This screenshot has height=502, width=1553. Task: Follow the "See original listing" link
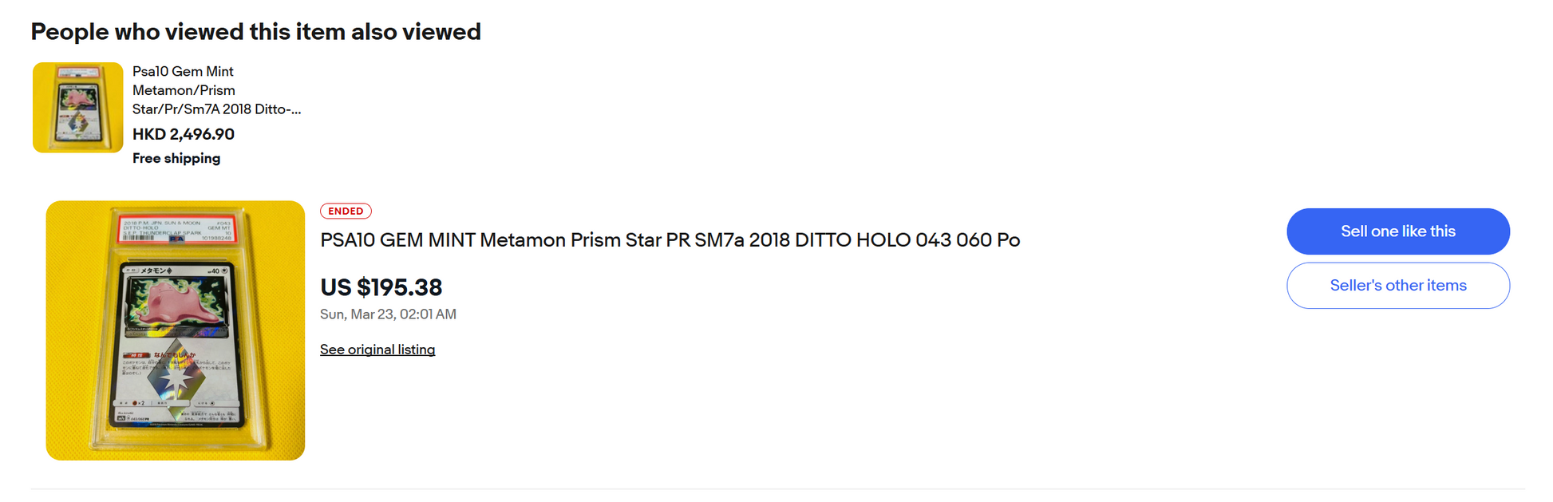pyautogui.click(x=377, y=350)
